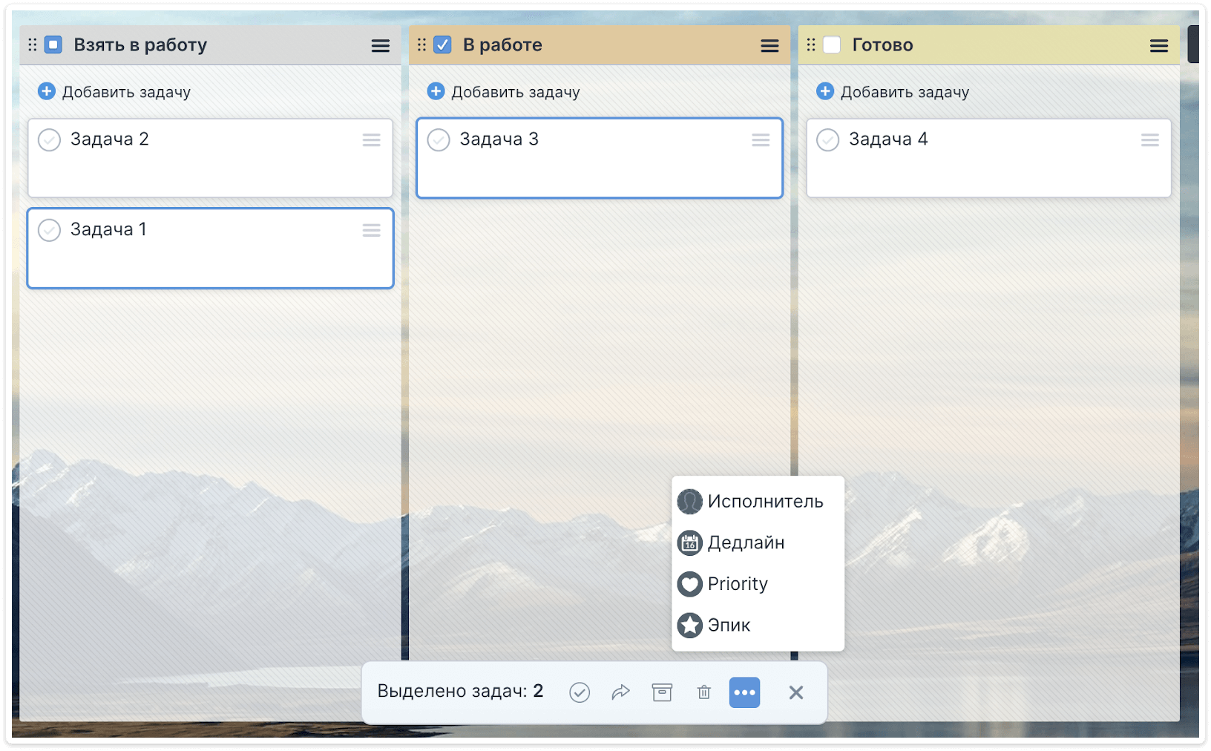Viewport: 1211px width, 751px height.
Task: Check the 'Готово' column checkbox
Action: [x=832, y=45]
